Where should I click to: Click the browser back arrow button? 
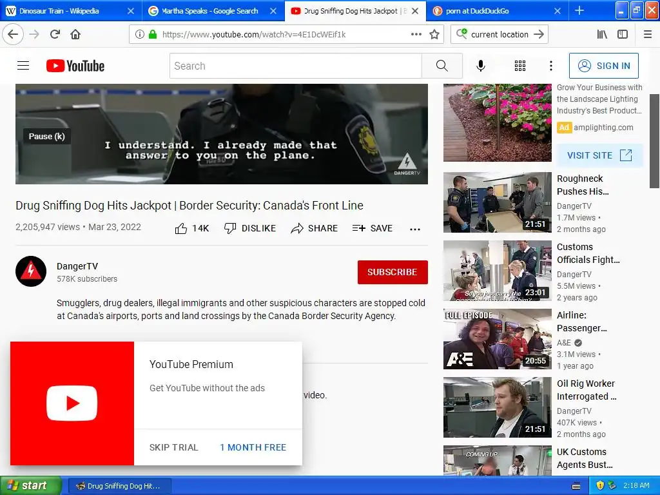coord(13,34)
